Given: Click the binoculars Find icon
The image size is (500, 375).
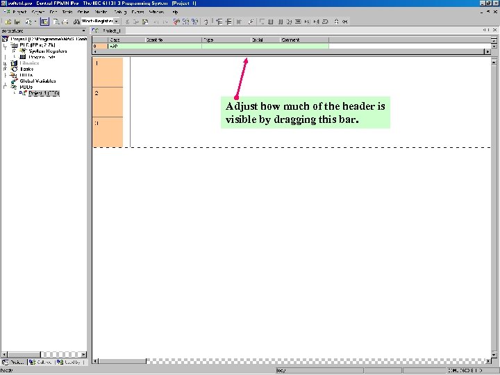Looking at the screenshot, I should (76, 22).
